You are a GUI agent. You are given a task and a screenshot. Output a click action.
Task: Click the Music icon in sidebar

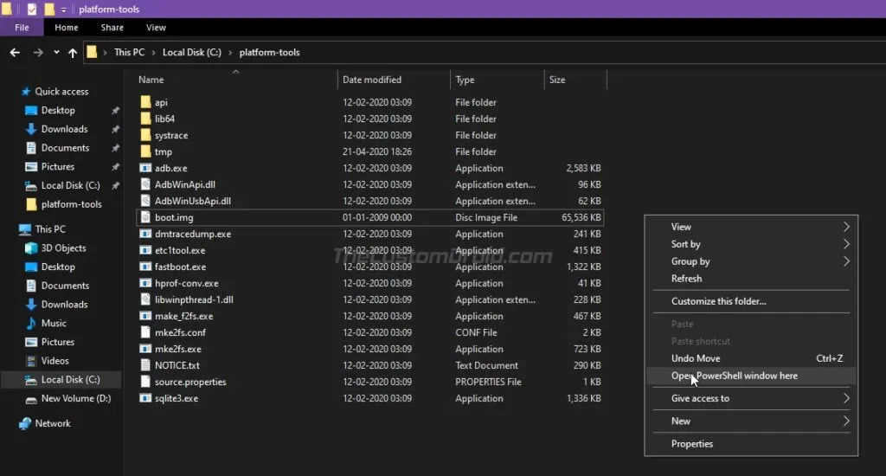31,324
